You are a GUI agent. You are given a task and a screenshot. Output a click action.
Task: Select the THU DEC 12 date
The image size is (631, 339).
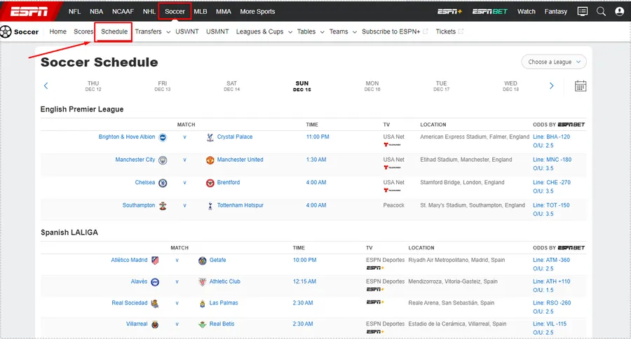93,86
